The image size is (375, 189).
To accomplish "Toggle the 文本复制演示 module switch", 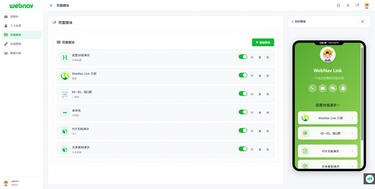I will point(243,149).
